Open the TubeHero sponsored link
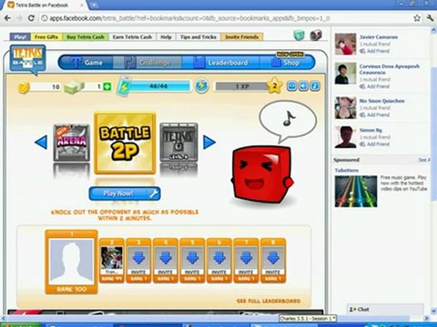The width and height of the screenshot is (437, 327). (347, 171)
